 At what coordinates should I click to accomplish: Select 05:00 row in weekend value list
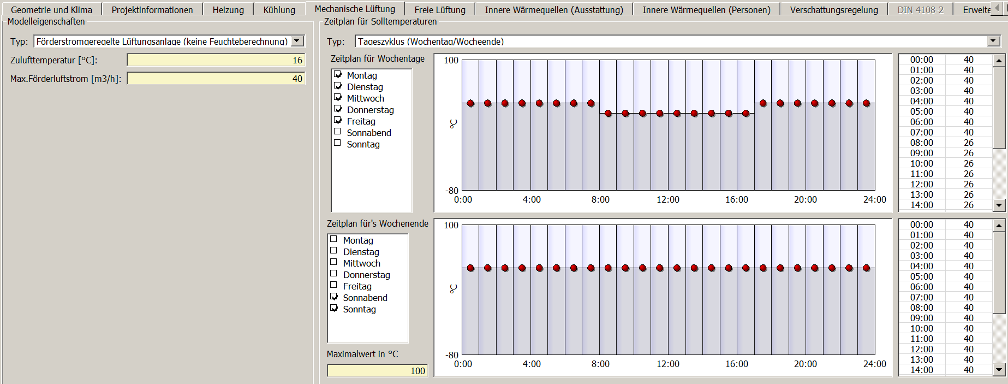tap(945, 276)
